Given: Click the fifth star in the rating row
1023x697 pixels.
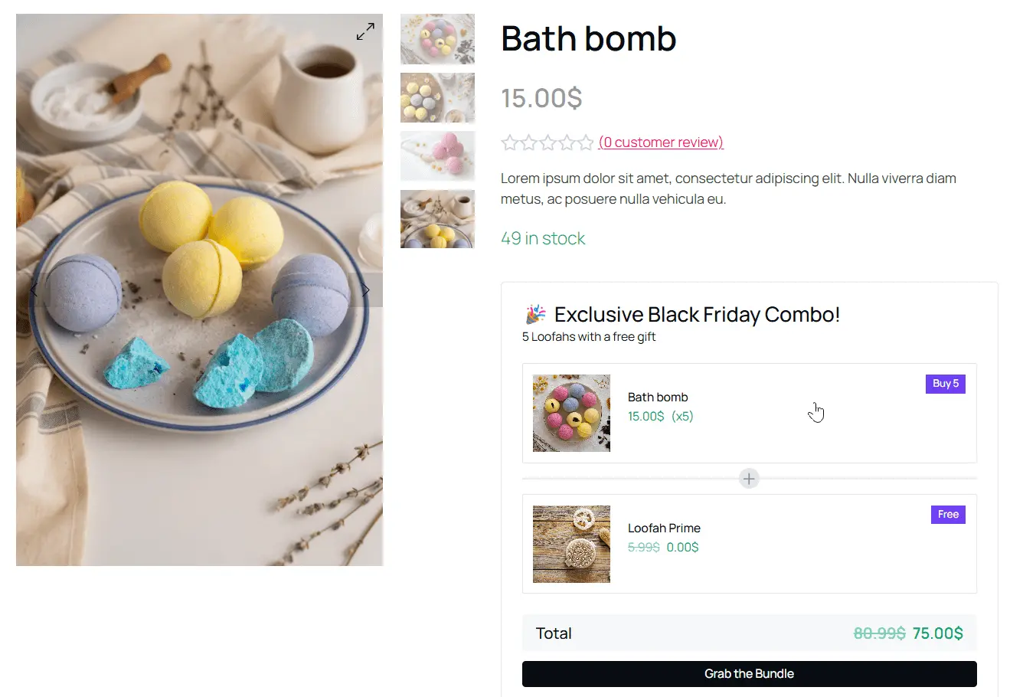Looking at the screenshot, I should (x=587, y=142).
